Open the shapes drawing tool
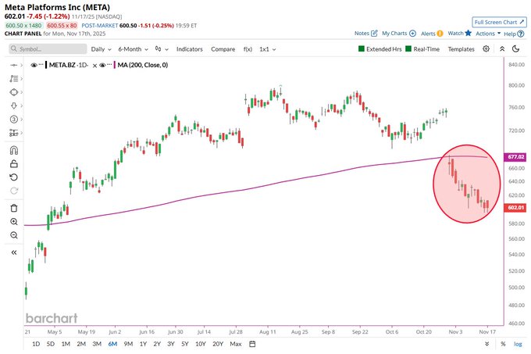This screenshot has height=354, width=531. point(13,92)
